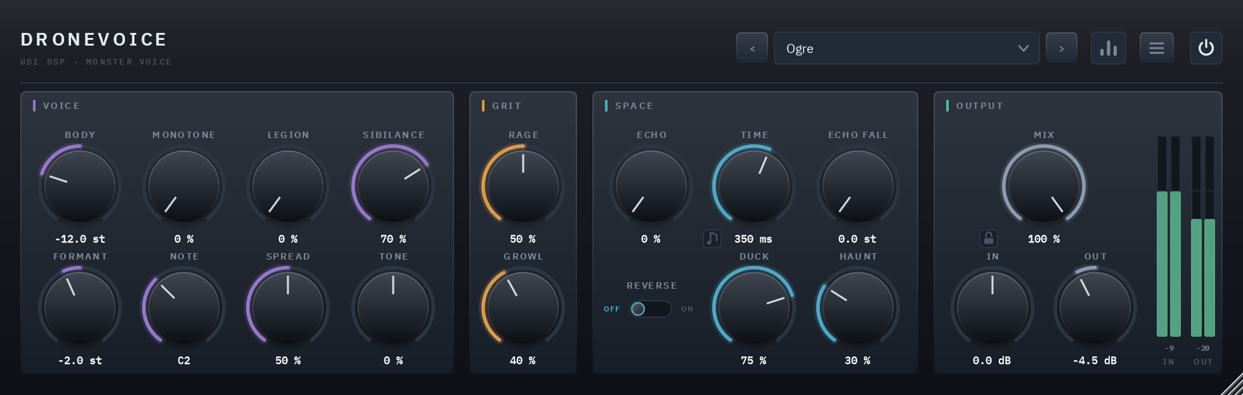The image size is (1243, 395).
Task: Go to the next preset
Action: (1062, 48)
